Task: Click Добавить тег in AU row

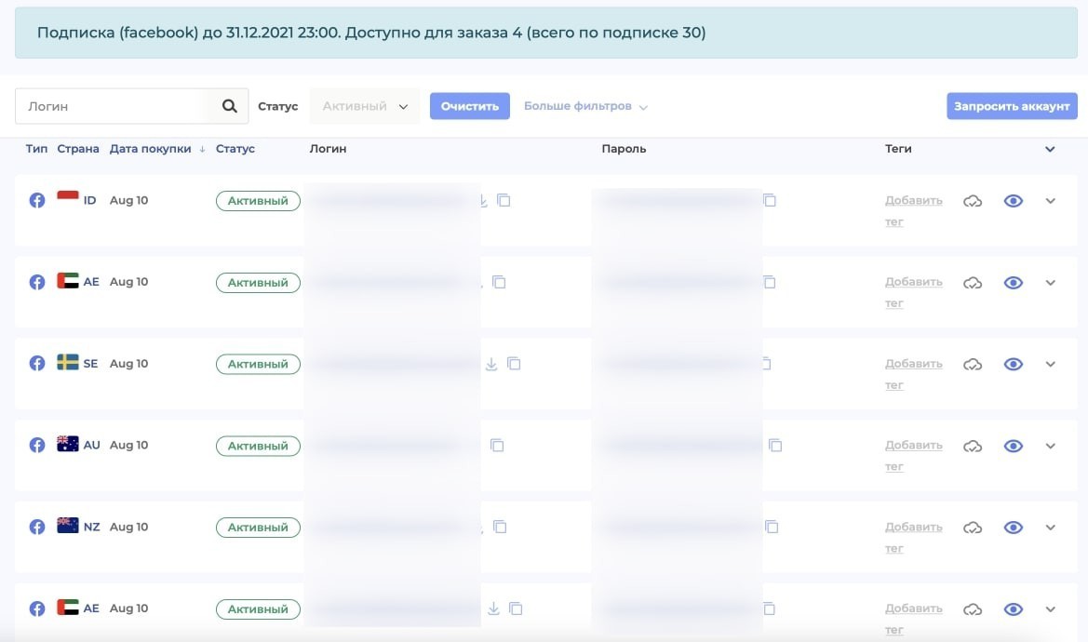Action: tap(913, 456)
